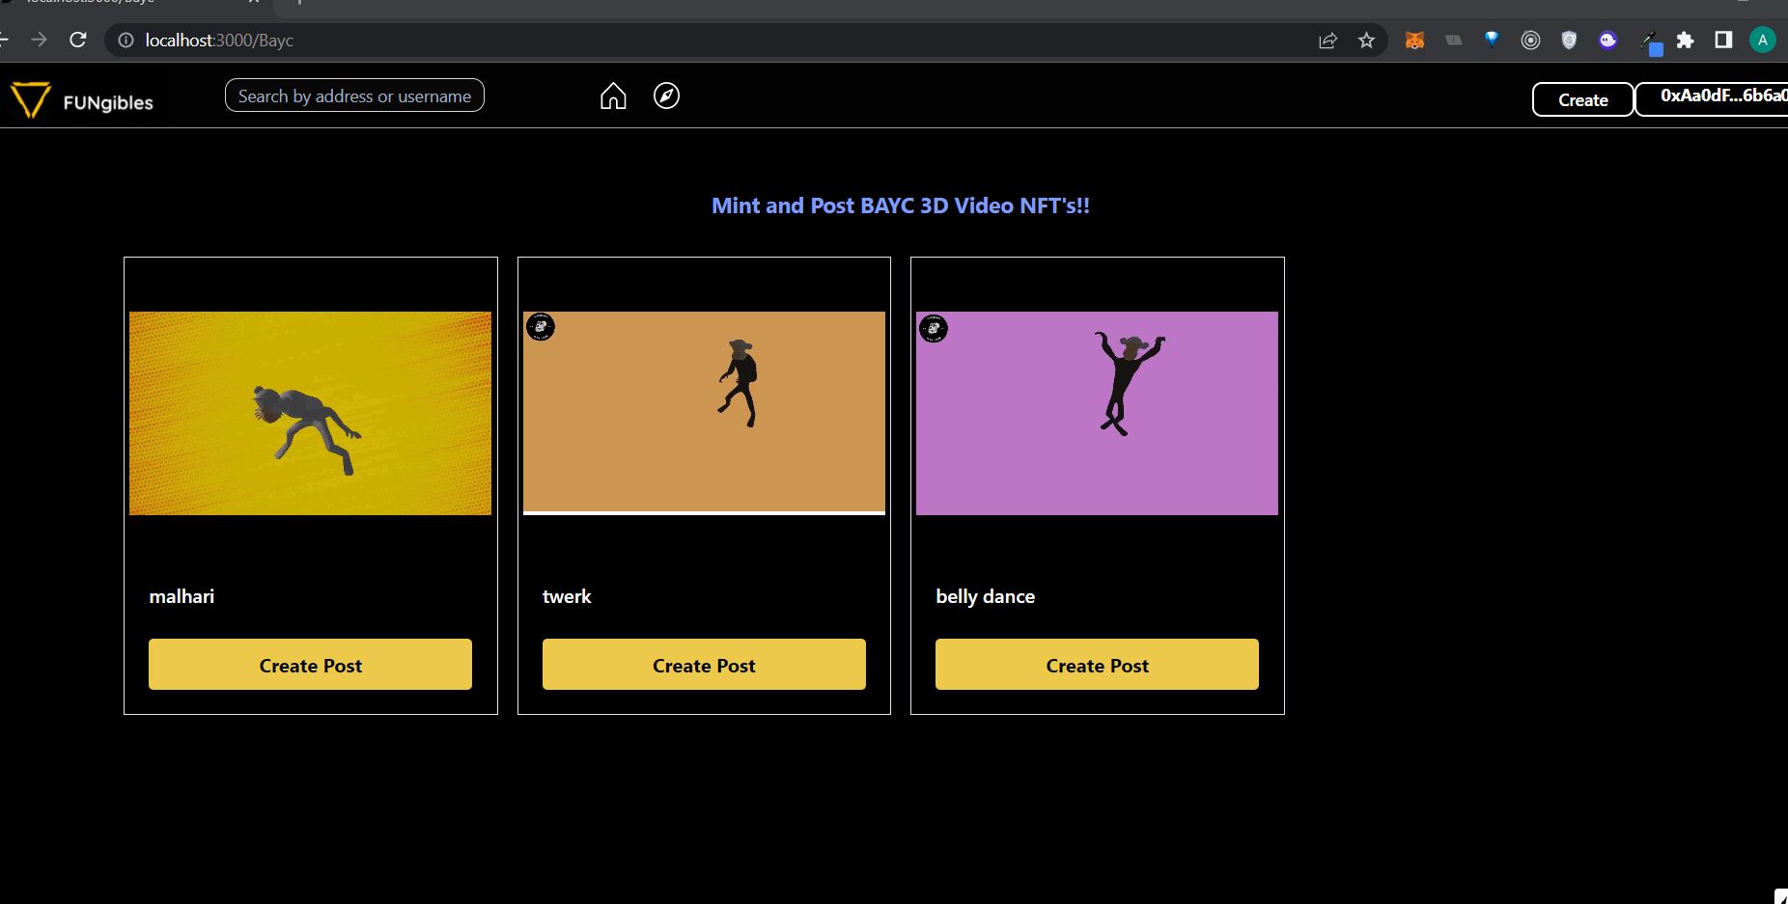
Task: Open the home page icon
Action: [613, 96]
